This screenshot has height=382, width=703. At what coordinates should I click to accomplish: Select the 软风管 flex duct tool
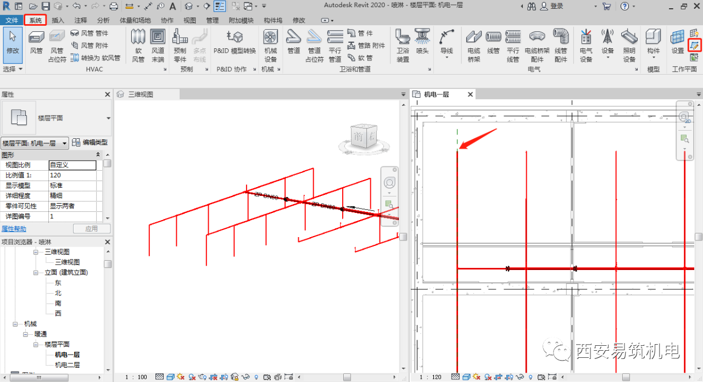pos(138,46)
